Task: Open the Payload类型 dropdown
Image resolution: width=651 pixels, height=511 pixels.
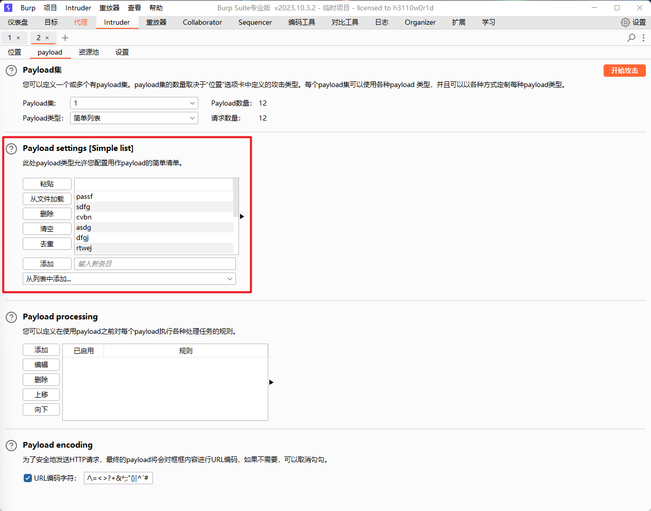Action: coord(134,118)
